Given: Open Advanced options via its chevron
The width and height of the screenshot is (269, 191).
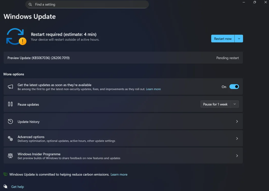Looking at the screenshot, I should [x=237, y=139].
